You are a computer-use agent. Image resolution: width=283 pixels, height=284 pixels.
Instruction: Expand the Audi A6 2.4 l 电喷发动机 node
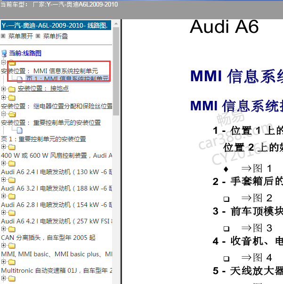pyautogui.click(x=3, y=163)
